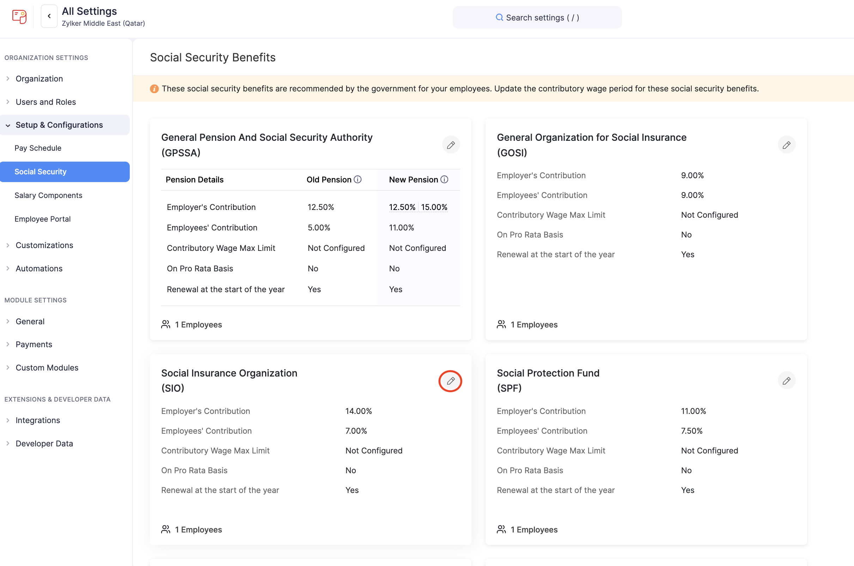This screenshot has height=566, width=854.
Task: Expand the Integrations section
Action: point(37,420)
